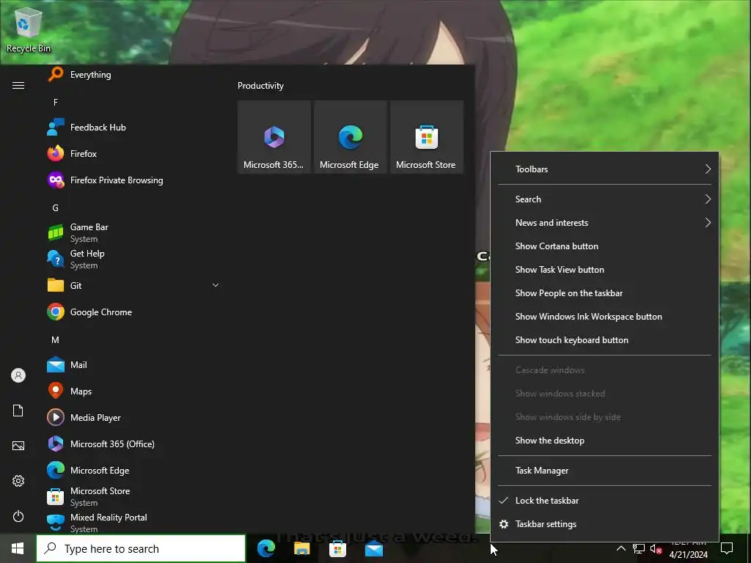Screen dimensions: 751x563
Task: Expand the Search submenu
Action: [x=604, y=199]
